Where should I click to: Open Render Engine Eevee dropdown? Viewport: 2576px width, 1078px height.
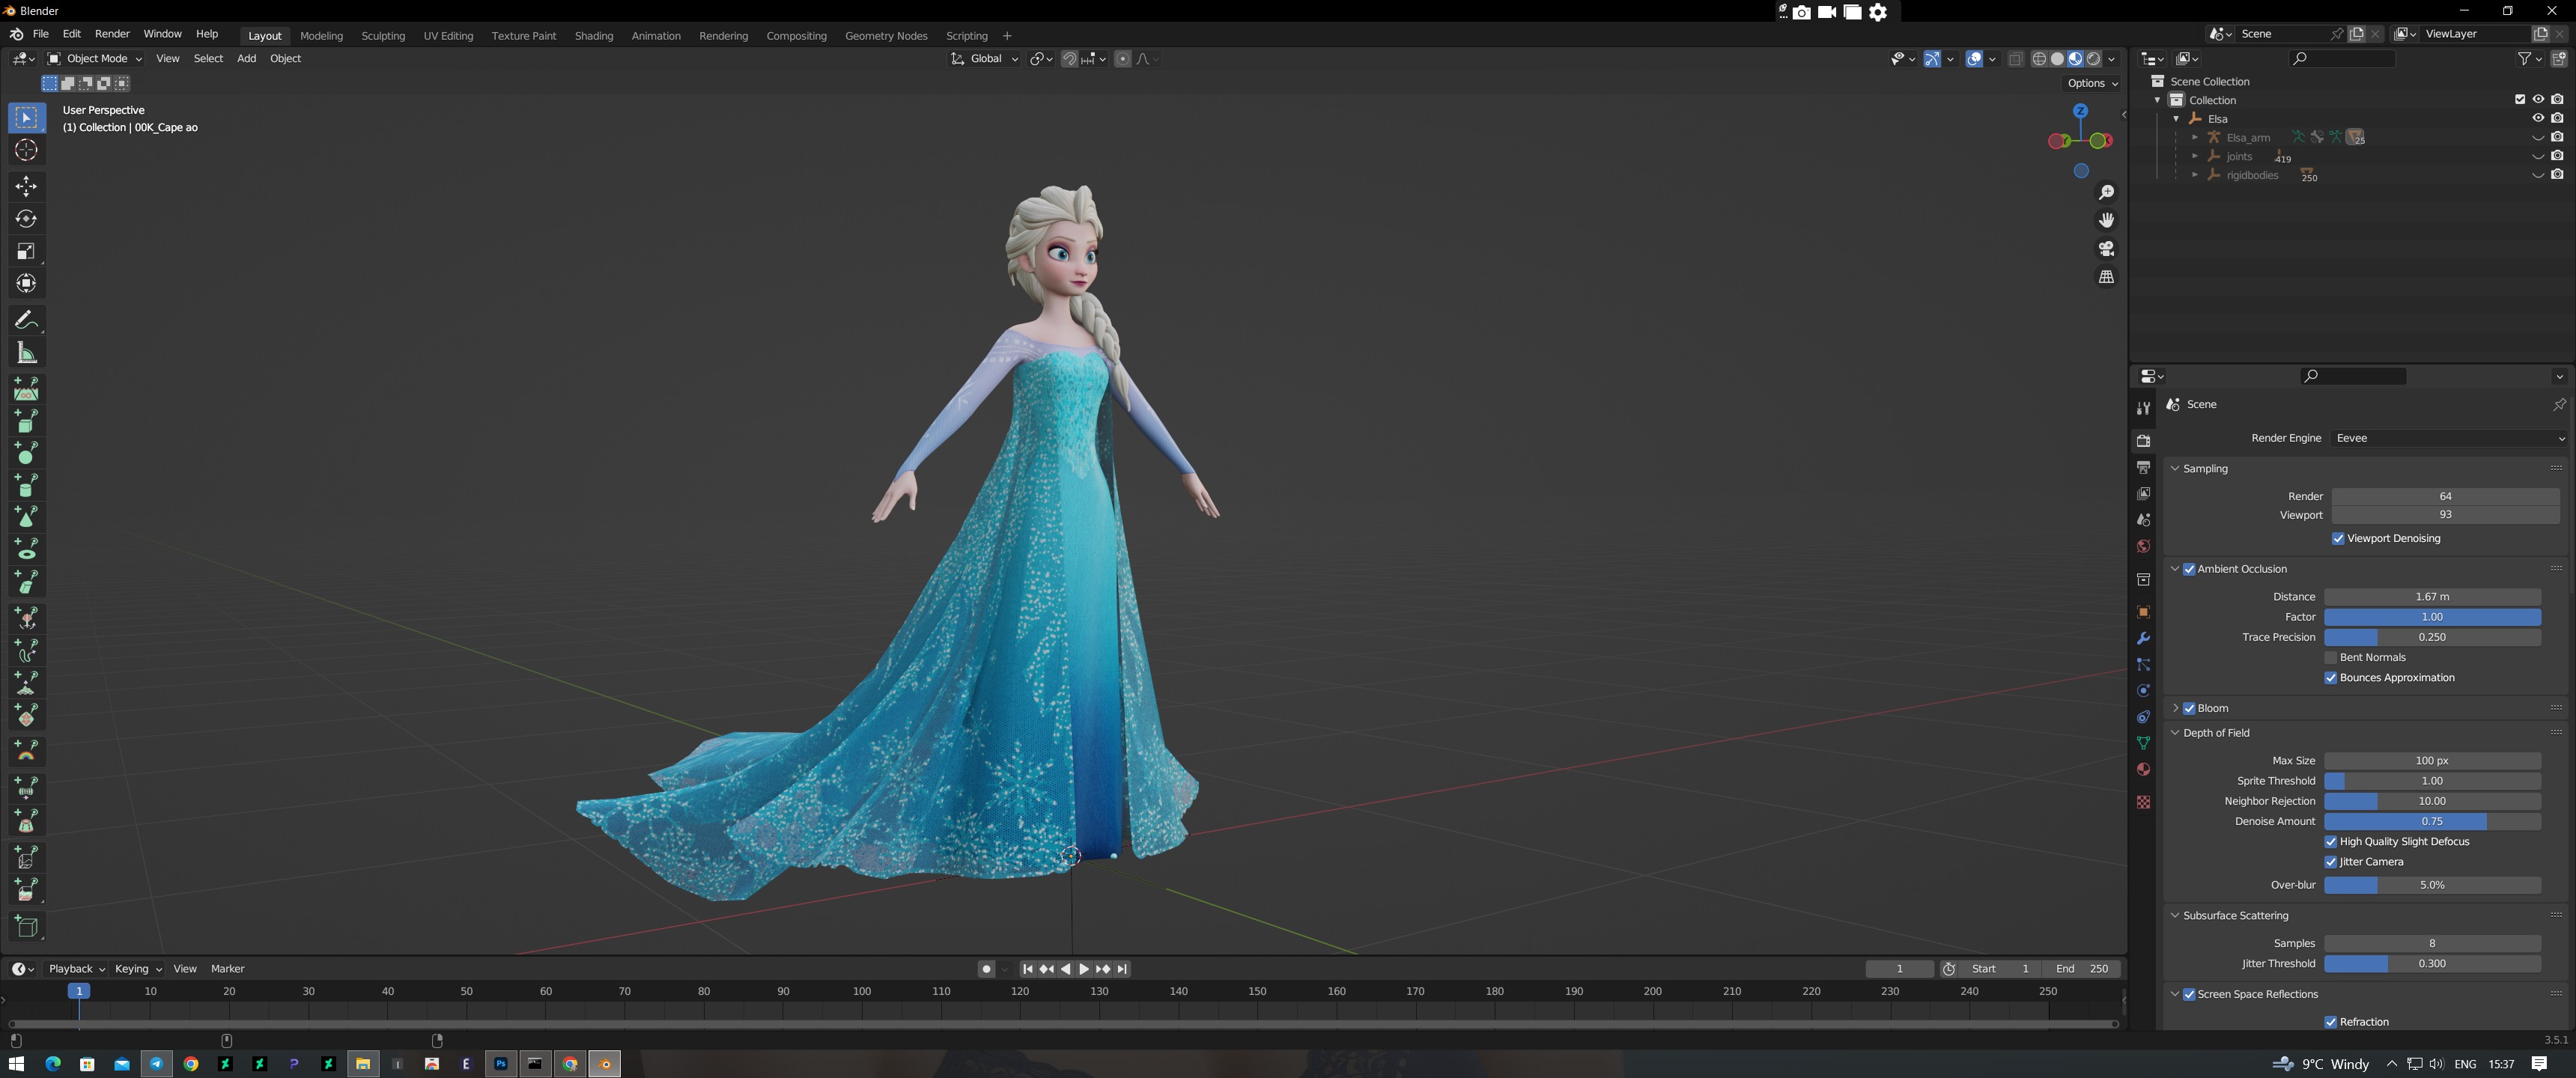click(x=2449, y=438)
